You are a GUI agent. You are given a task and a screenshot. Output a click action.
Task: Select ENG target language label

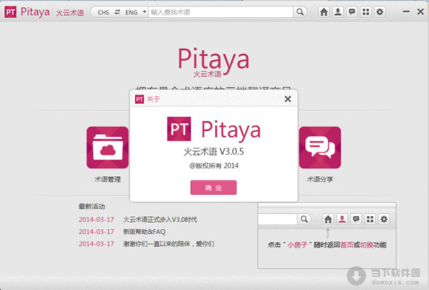point(132,12)
